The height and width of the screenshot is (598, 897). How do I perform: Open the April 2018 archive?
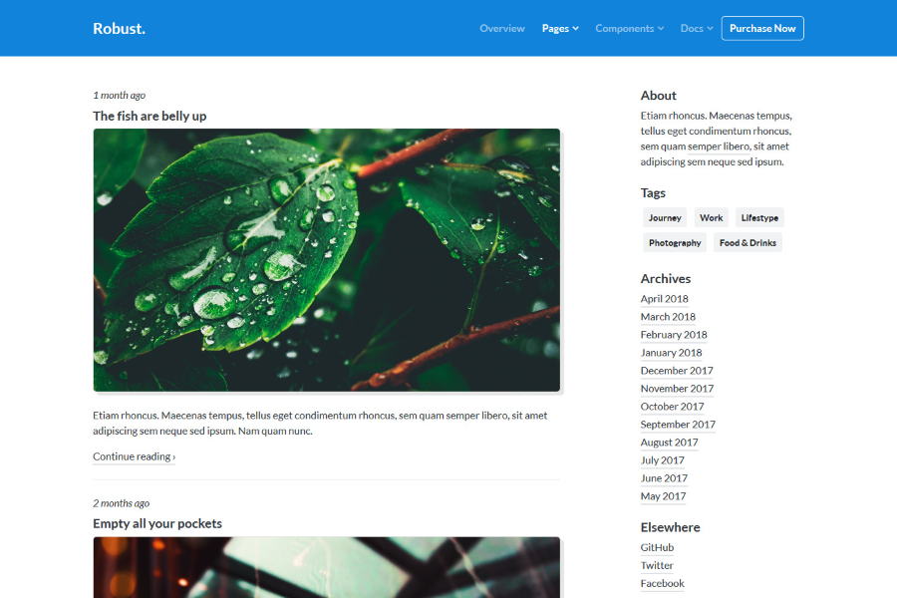664,298
